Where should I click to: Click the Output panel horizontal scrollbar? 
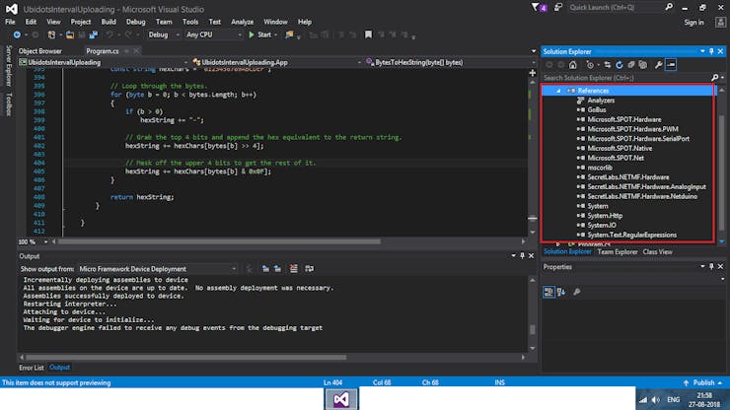(x=185, y=358)
